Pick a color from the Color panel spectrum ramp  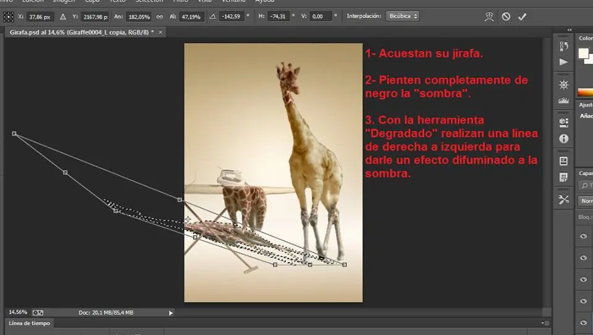(585, 92)
